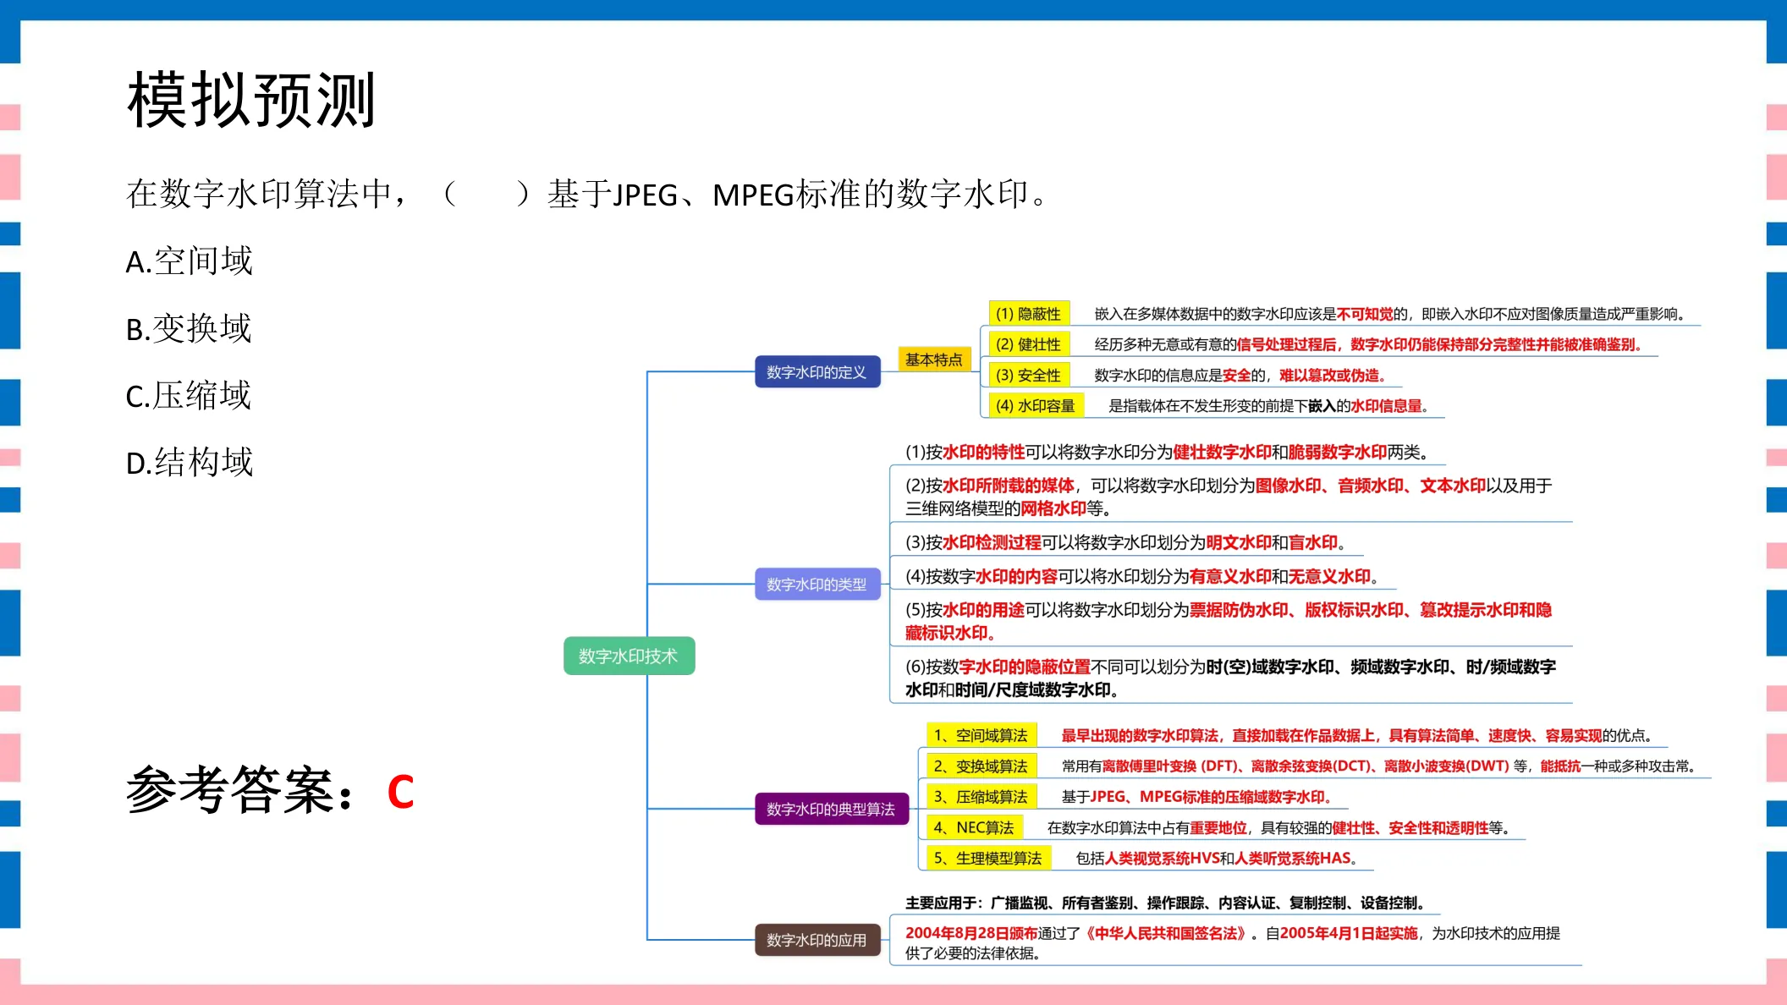Click the description beside (2) 健壮性

point(1368,344)
